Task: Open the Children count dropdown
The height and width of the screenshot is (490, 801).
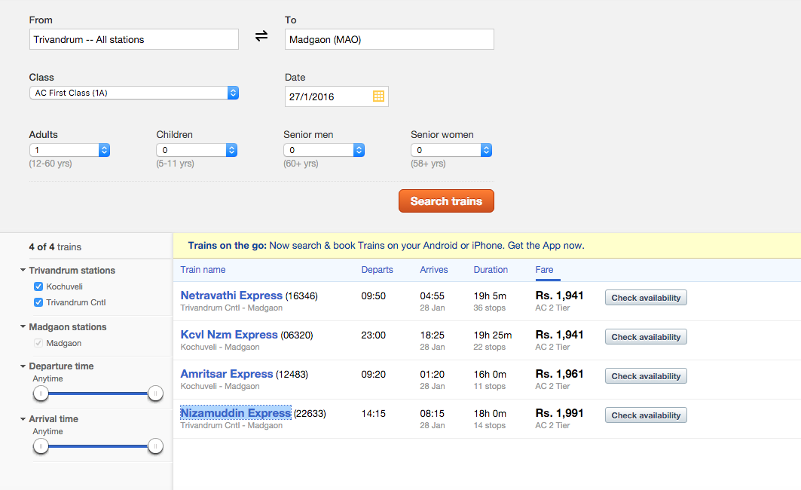Action: 197,150
